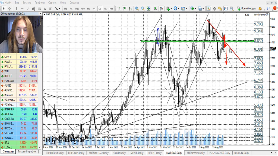Screen dimensions: 278x156
Task: Open the periodicity clock dropdown
Action: pyautogui.click(x=176, y=9)
